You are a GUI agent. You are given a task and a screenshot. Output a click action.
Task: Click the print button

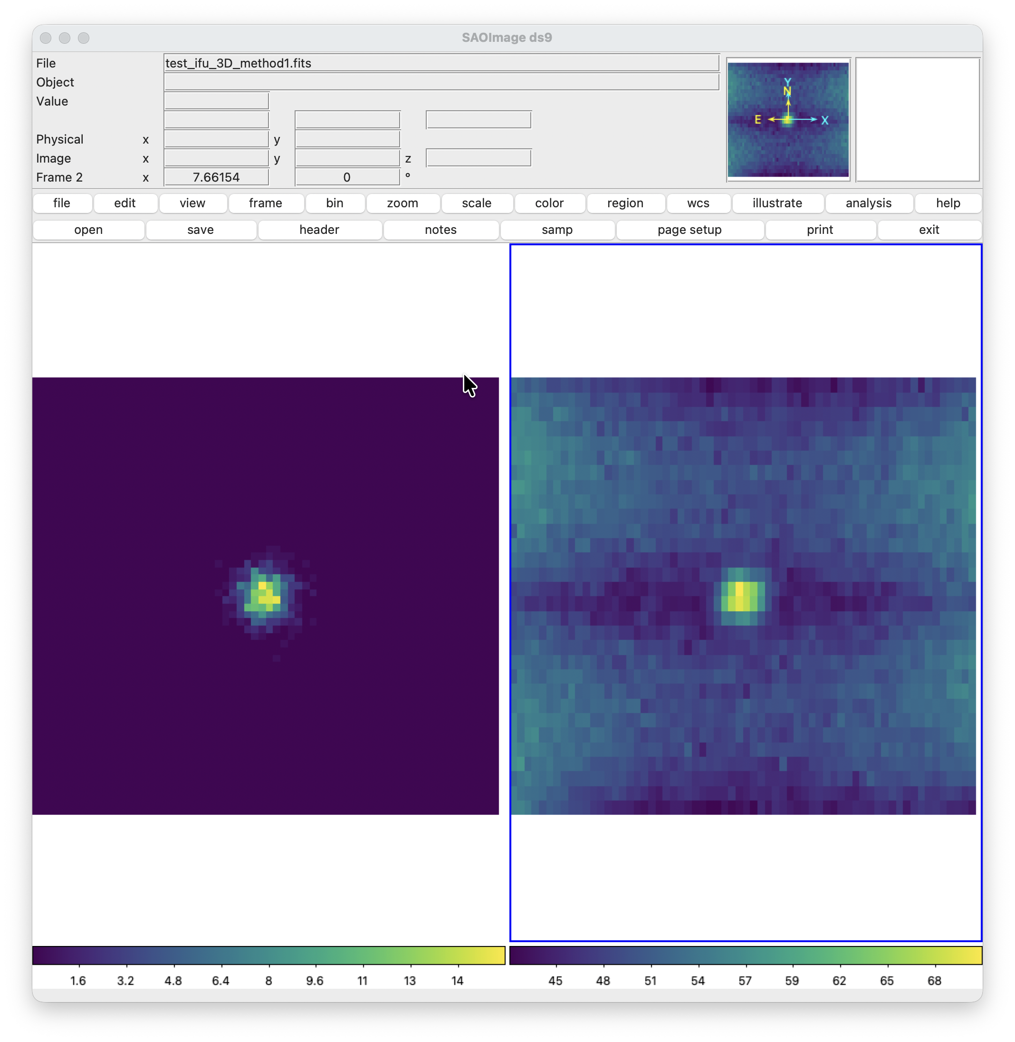(819, 230)
